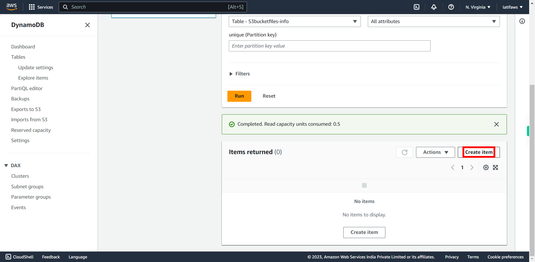
Task: Open the Services grid menu
Action: [41, 7]
